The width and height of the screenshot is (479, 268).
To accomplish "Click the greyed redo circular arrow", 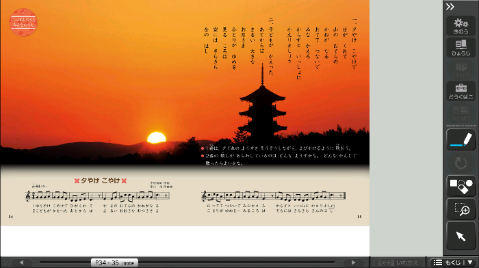I will click(x=461, y=163).
